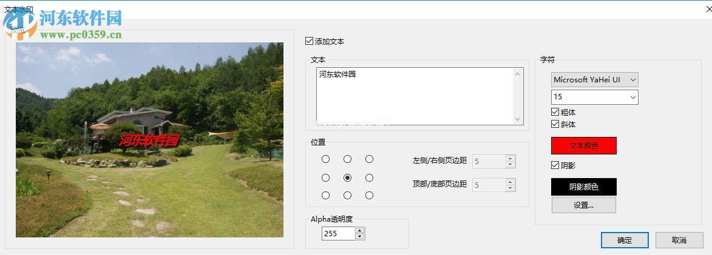Click the Alpha透明度 value field showing 255

(x=338, y=234)
